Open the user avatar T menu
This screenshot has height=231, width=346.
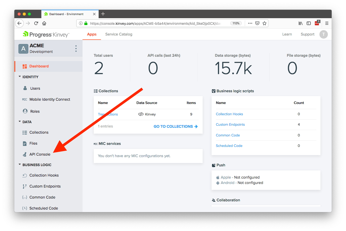pos(324,34)
